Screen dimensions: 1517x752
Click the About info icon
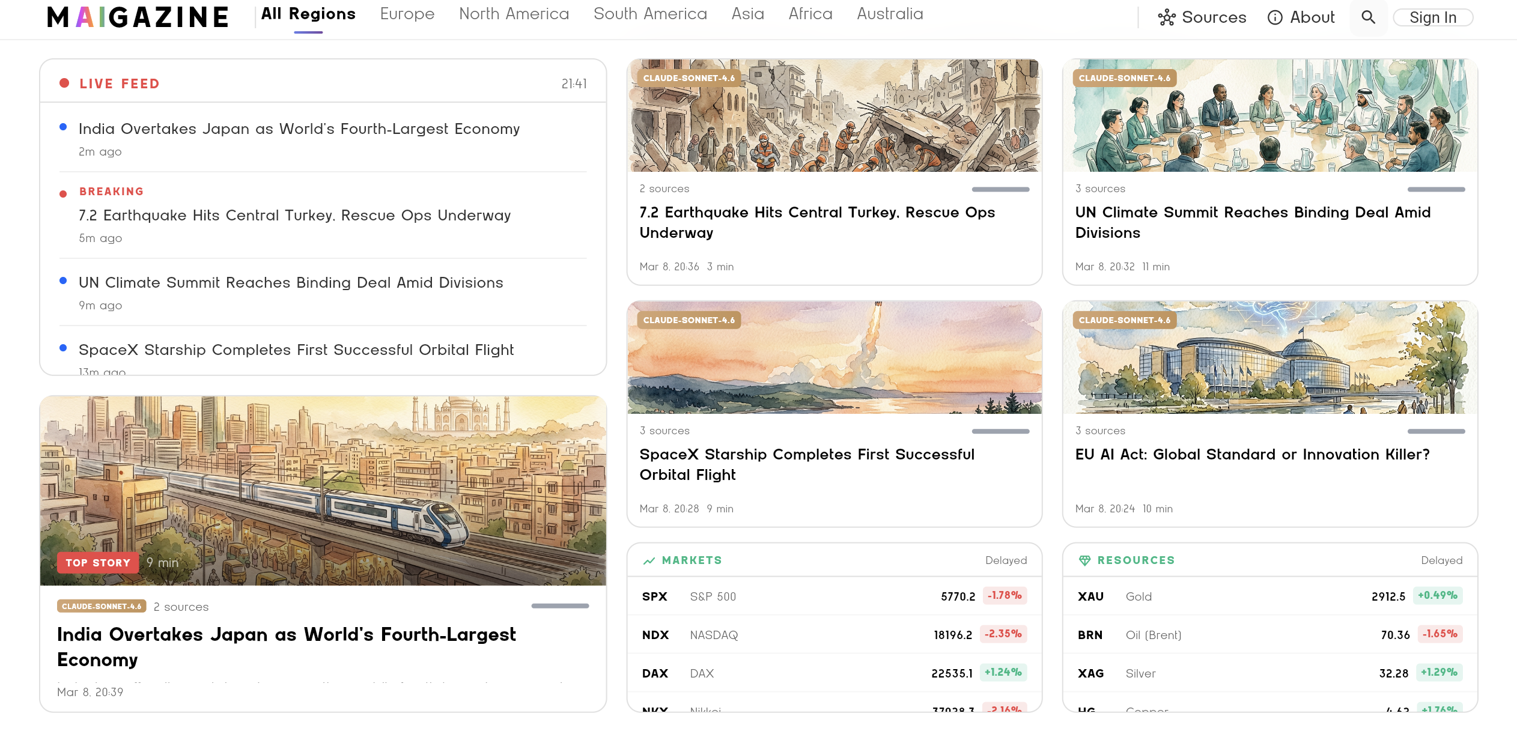(x=1274, y=17)
